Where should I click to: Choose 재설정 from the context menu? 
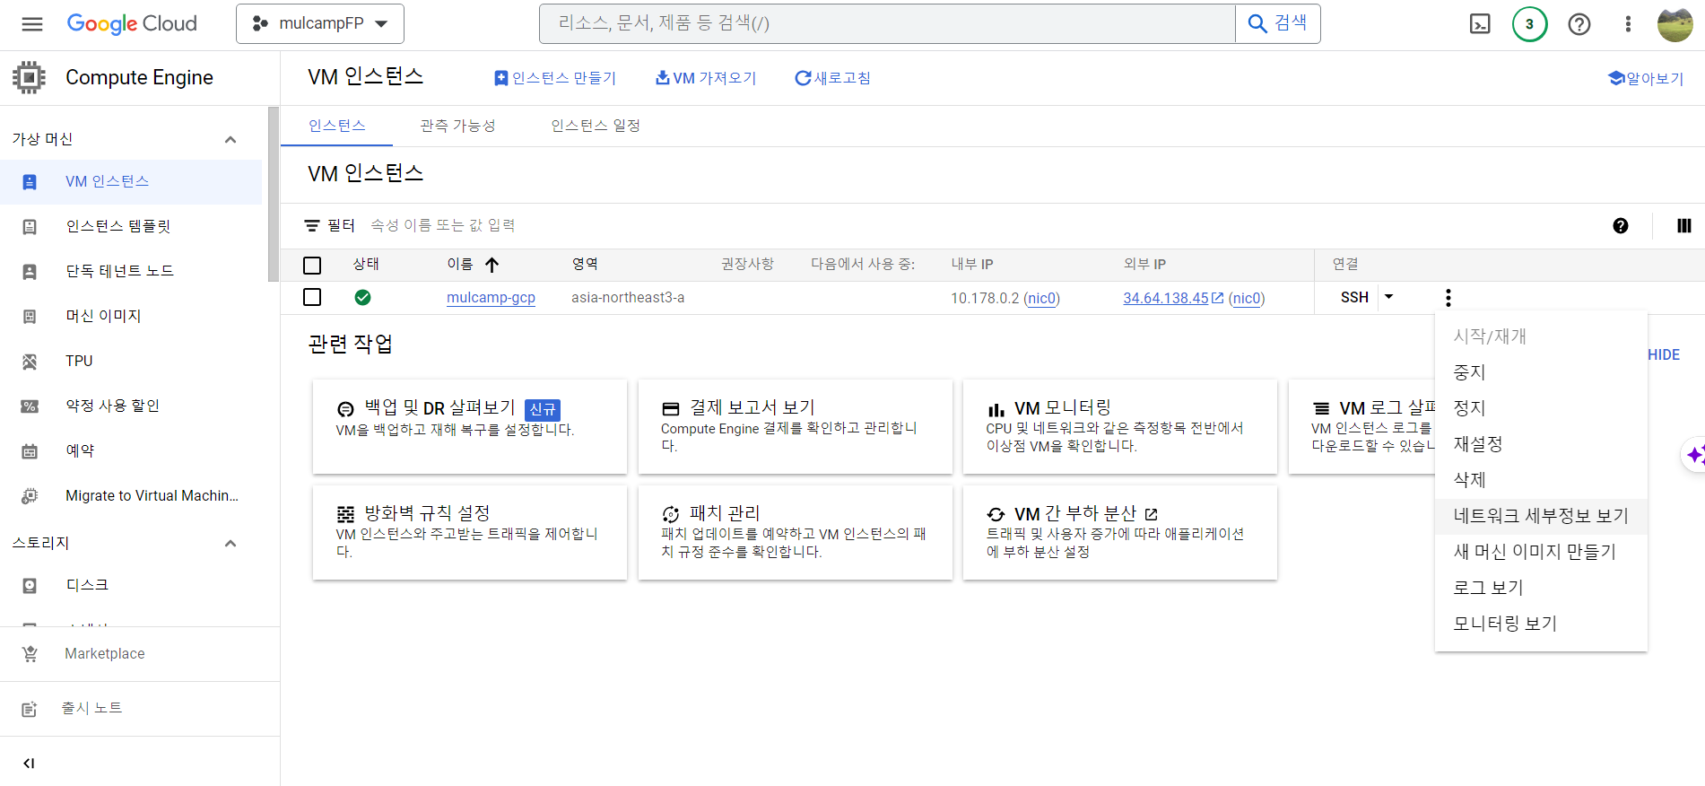coord(1541,444)
